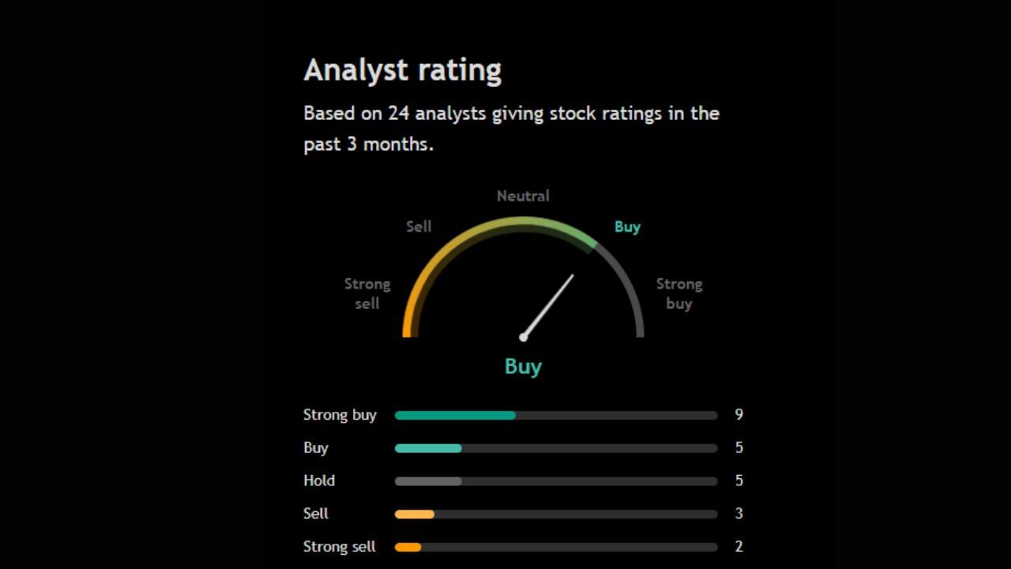This screenshot has width=1011, height=569.
Task: Click the teal Buy progress bar
Action: [428, 448]
